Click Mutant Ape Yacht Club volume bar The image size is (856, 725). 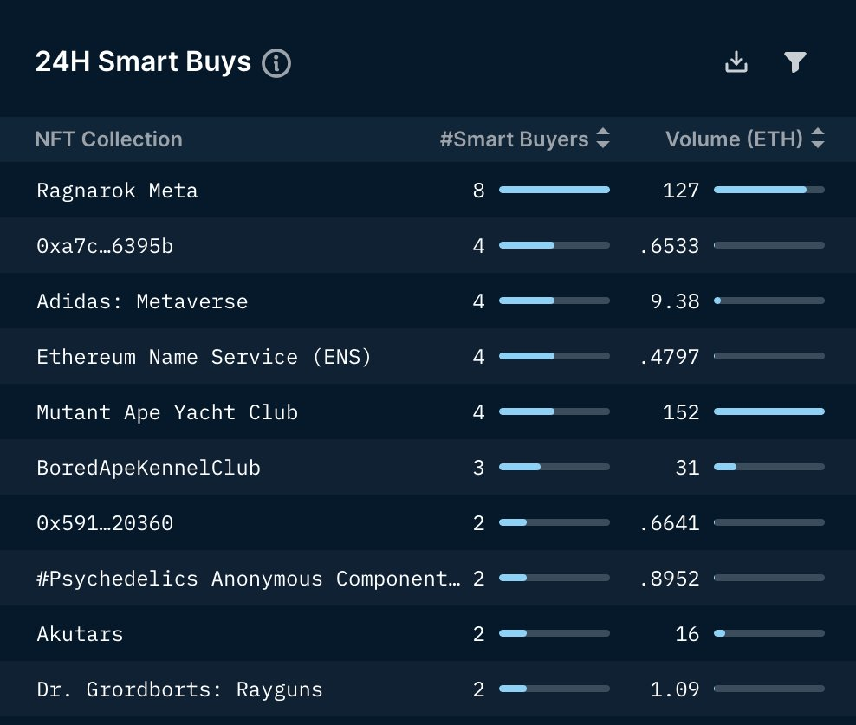768,412
